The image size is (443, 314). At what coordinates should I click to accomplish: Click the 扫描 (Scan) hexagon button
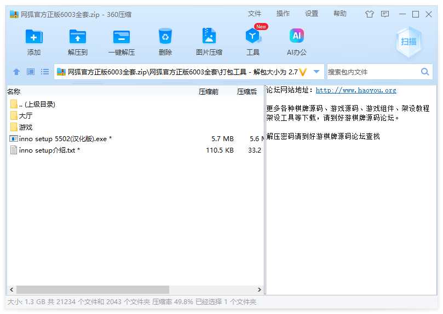(409, 42)
